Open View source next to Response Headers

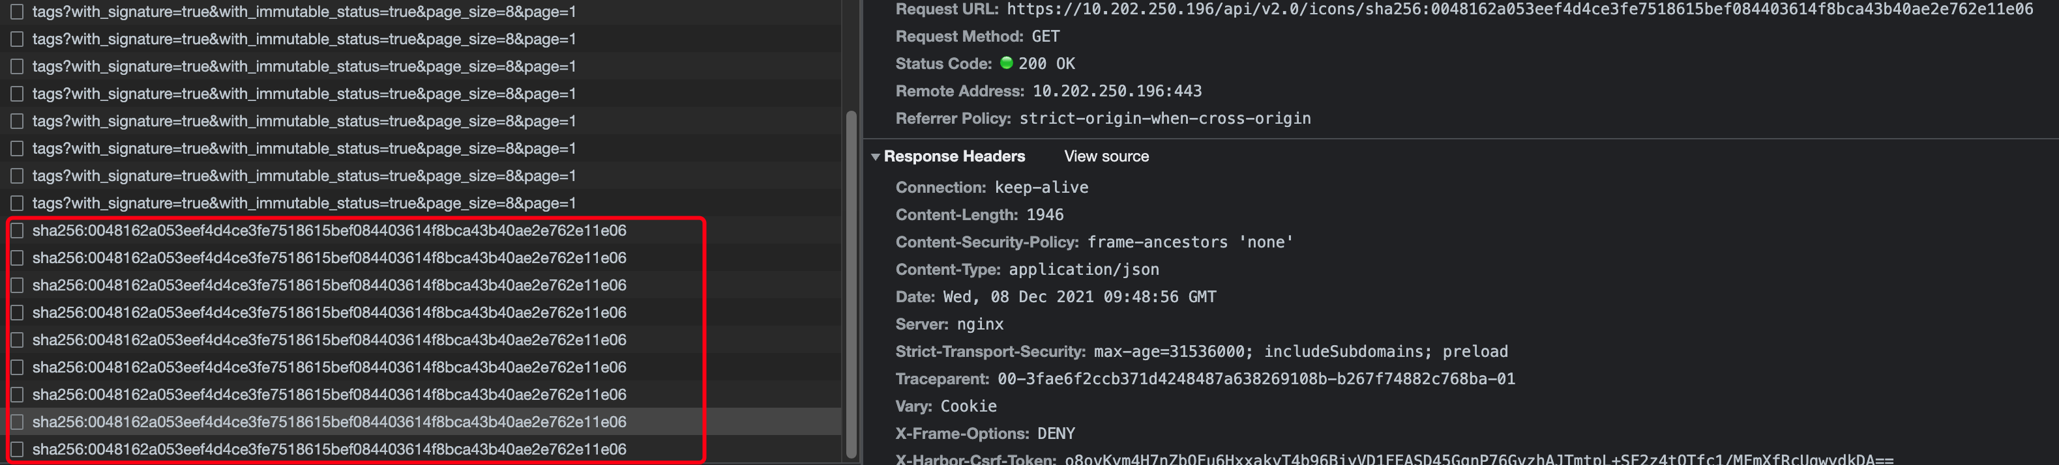1106,156
